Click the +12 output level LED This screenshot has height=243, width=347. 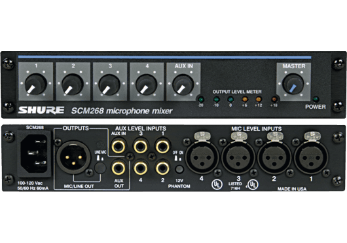point(258,100)
